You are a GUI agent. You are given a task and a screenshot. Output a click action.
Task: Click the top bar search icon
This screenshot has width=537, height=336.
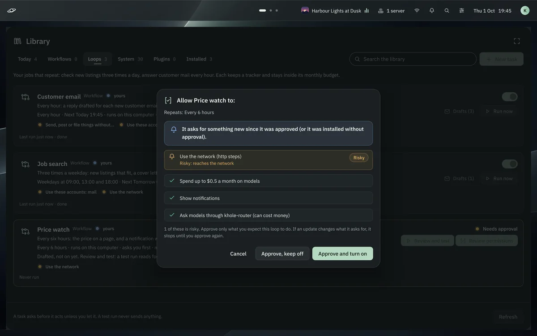pos(447,10)
